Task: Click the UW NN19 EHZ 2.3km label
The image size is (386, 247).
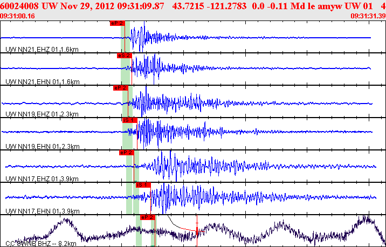Action: tap(42, 114)
